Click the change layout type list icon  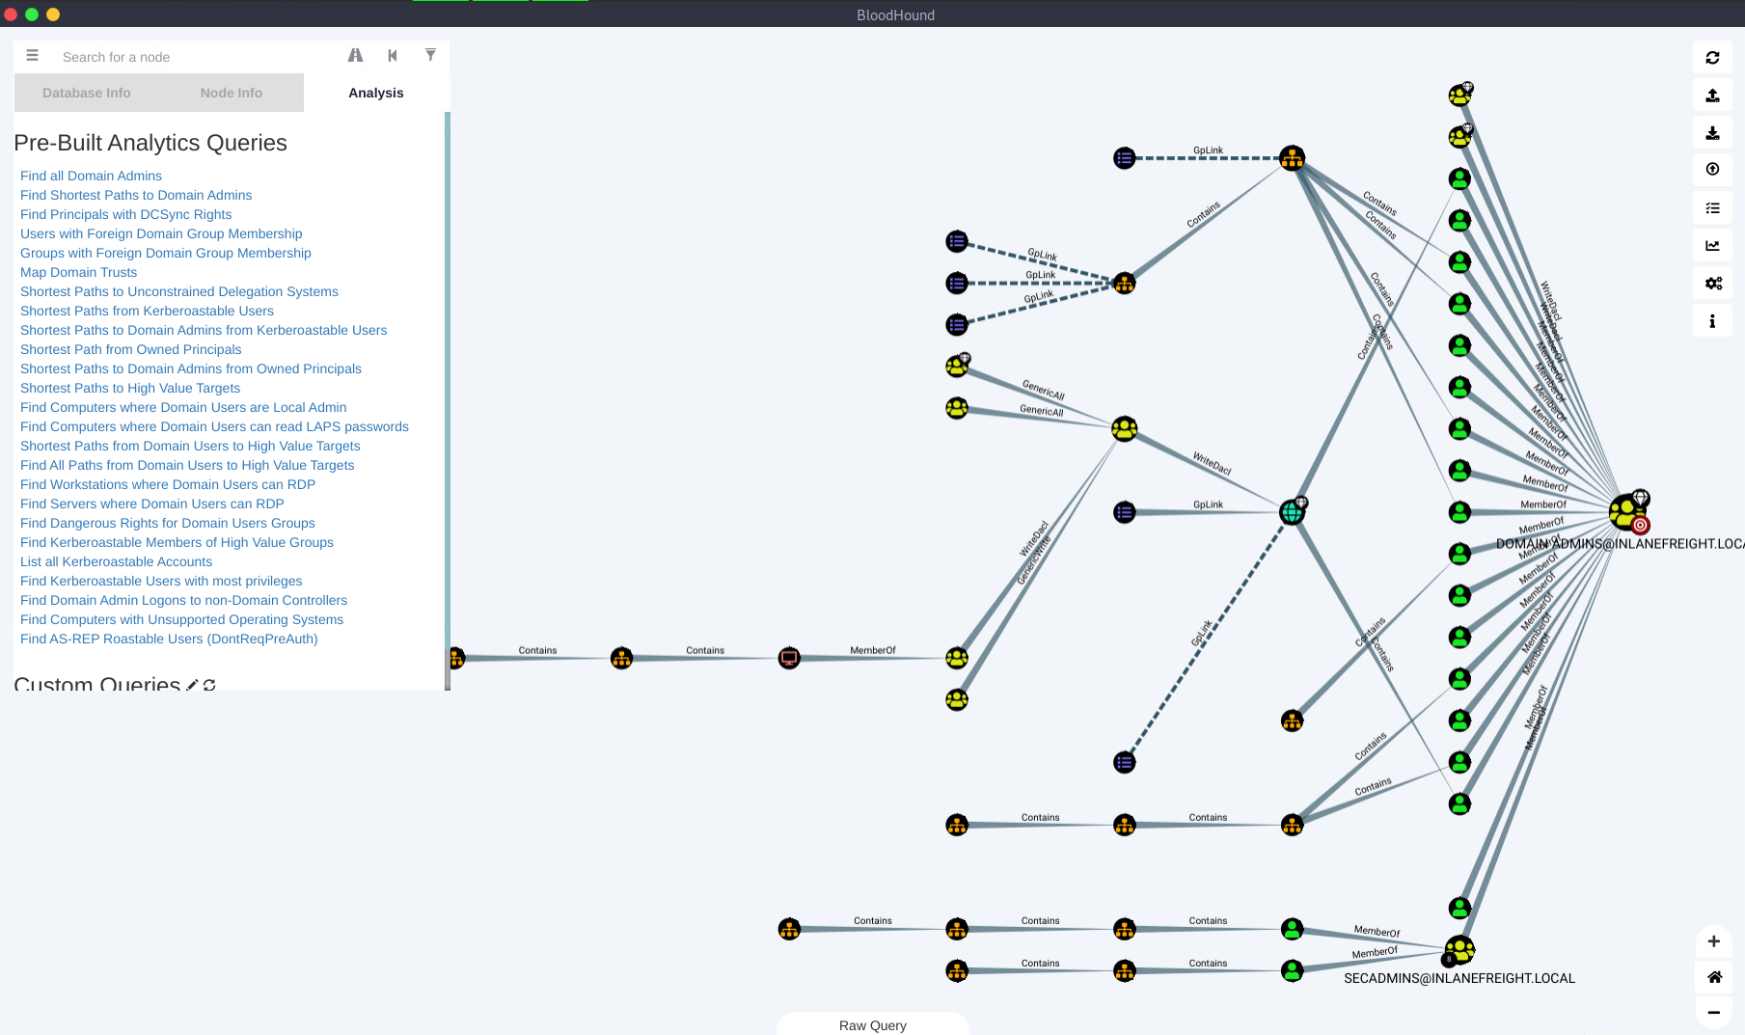click(x=1712, y=208)
